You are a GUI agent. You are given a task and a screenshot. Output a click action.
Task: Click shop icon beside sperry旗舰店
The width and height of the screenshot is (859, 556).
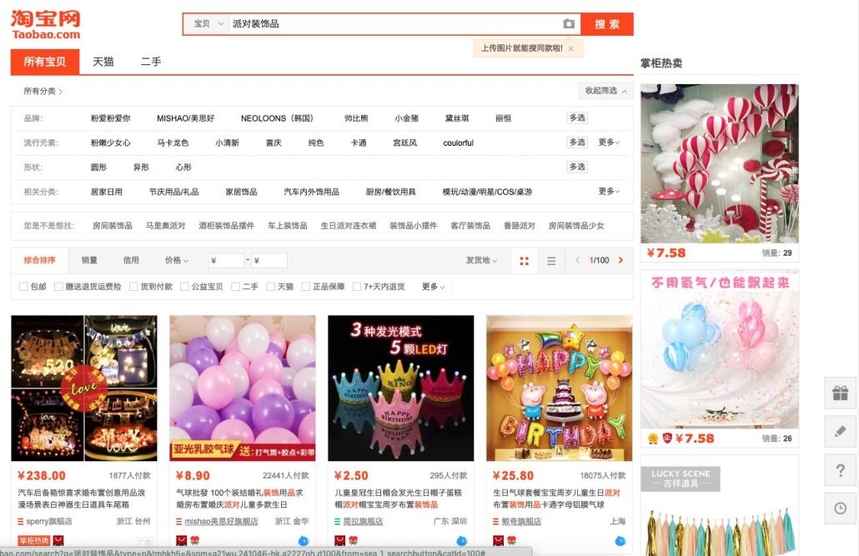coord(21,522)
